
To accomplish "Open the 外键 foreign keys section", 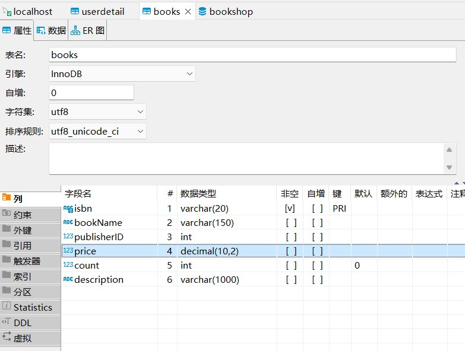I will (30, 230).
